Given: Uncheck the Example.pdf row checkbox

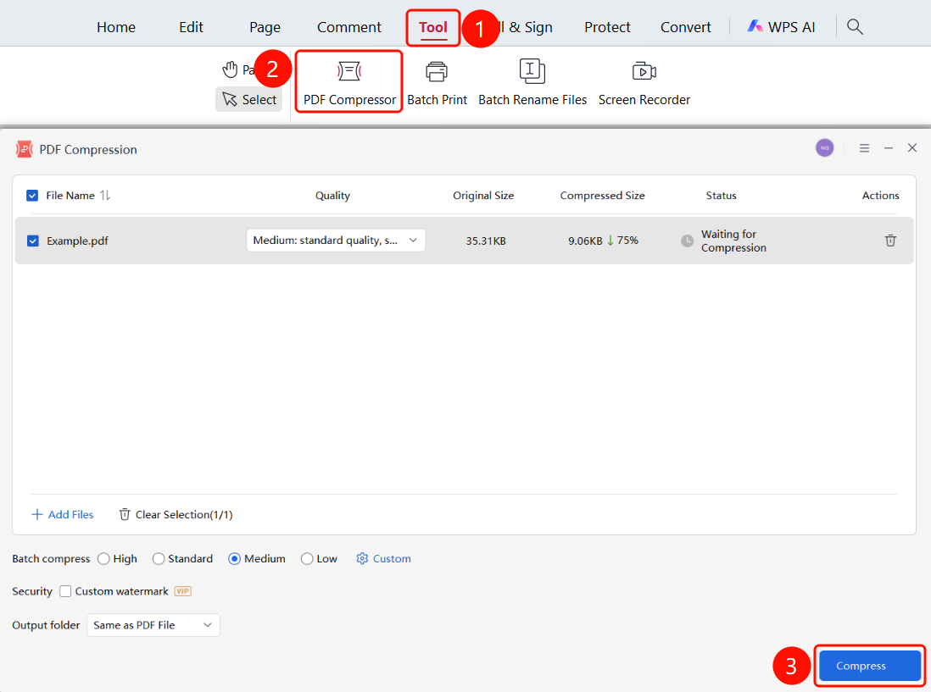Looking at the screenshot, I should [33, 241].
